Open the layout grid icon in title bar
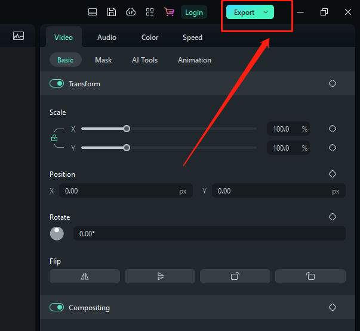The image size is (360, 331). (x=150, y=12)
